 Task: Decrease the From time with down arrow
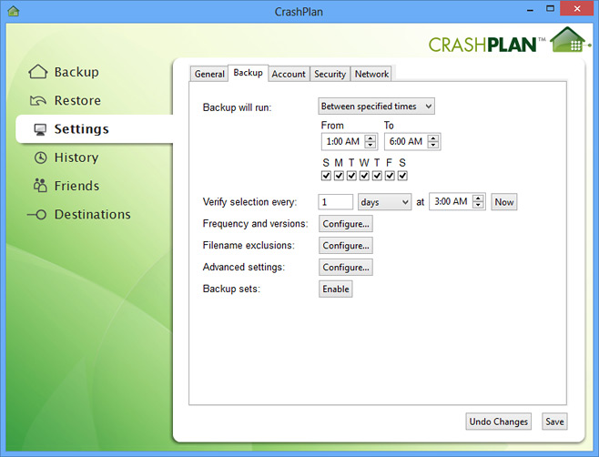[371, 145]
